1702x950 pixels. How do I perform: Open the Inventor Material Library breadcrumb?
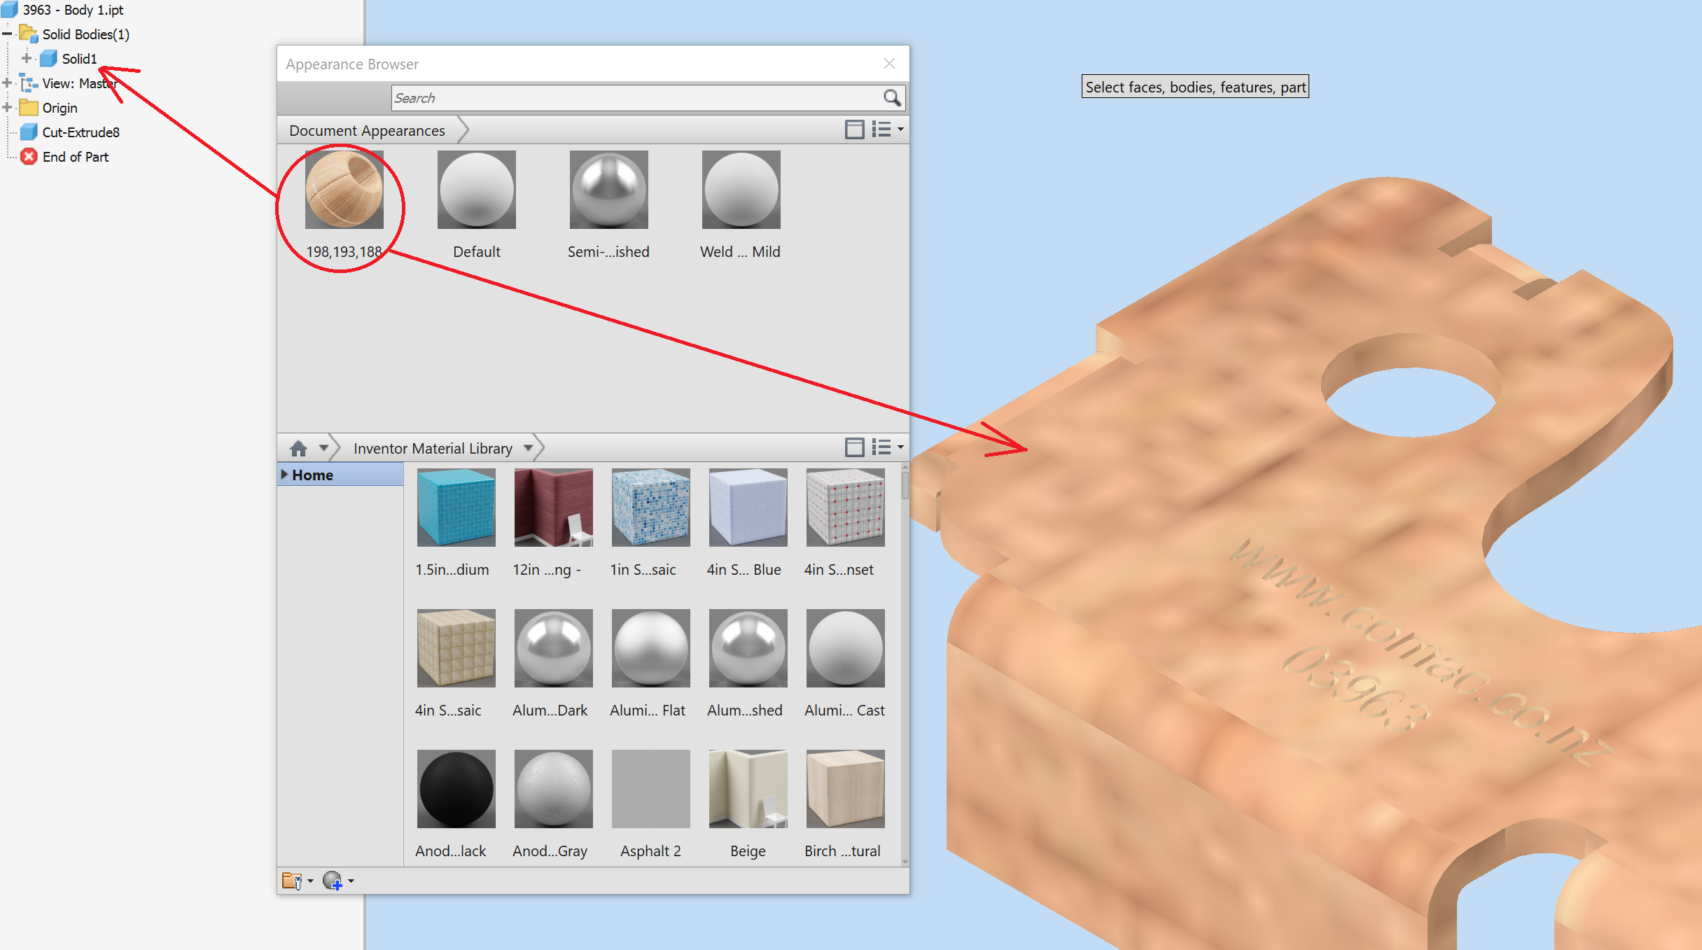pos(432,448)
